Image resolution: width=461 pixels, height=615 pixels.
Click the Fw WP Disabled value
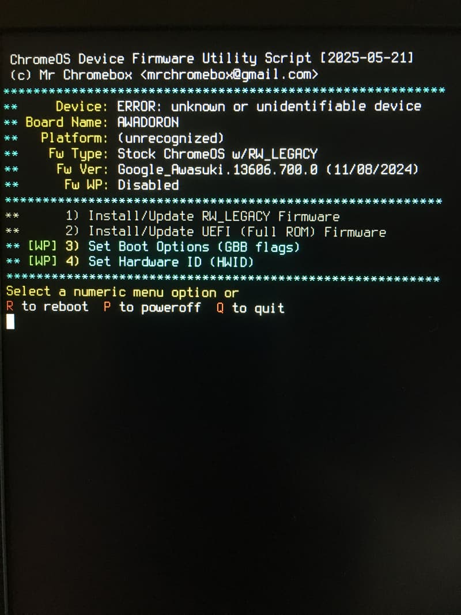pos(148,185)
